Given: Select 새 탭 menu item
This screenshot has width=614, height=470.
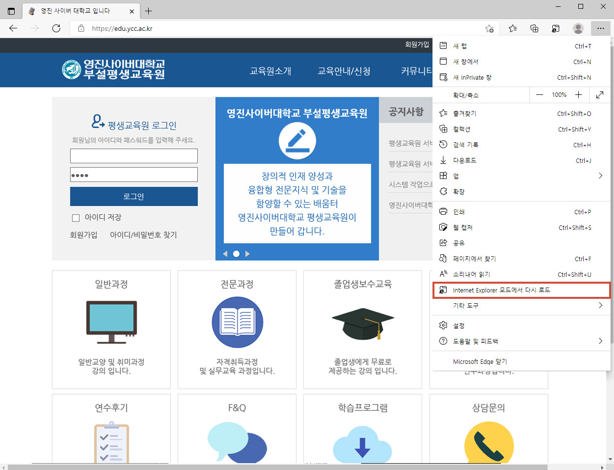Looking at the screenshot, I should tap(522, 46).
